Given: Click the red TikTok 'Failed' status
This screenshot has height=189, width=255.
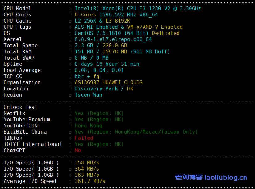Looking at the screenshot, I should [84, 138].
